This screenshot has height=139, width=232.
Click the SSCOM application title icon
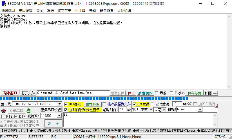click(x=4, y=3)
